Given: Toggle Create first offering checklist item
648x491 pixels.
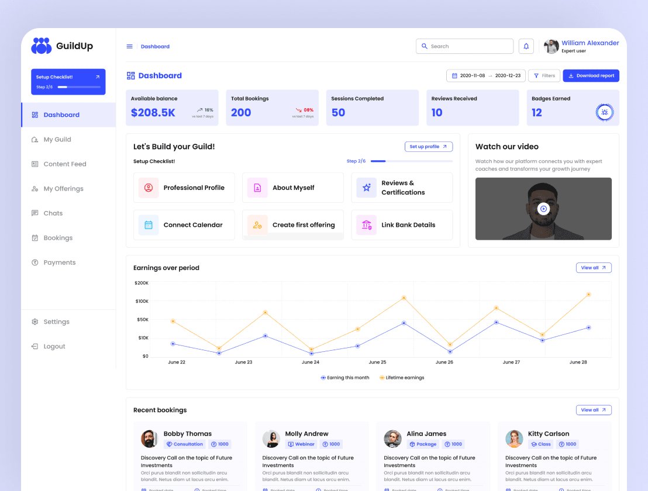Looking at the screenshot, I should coord(292,224).
